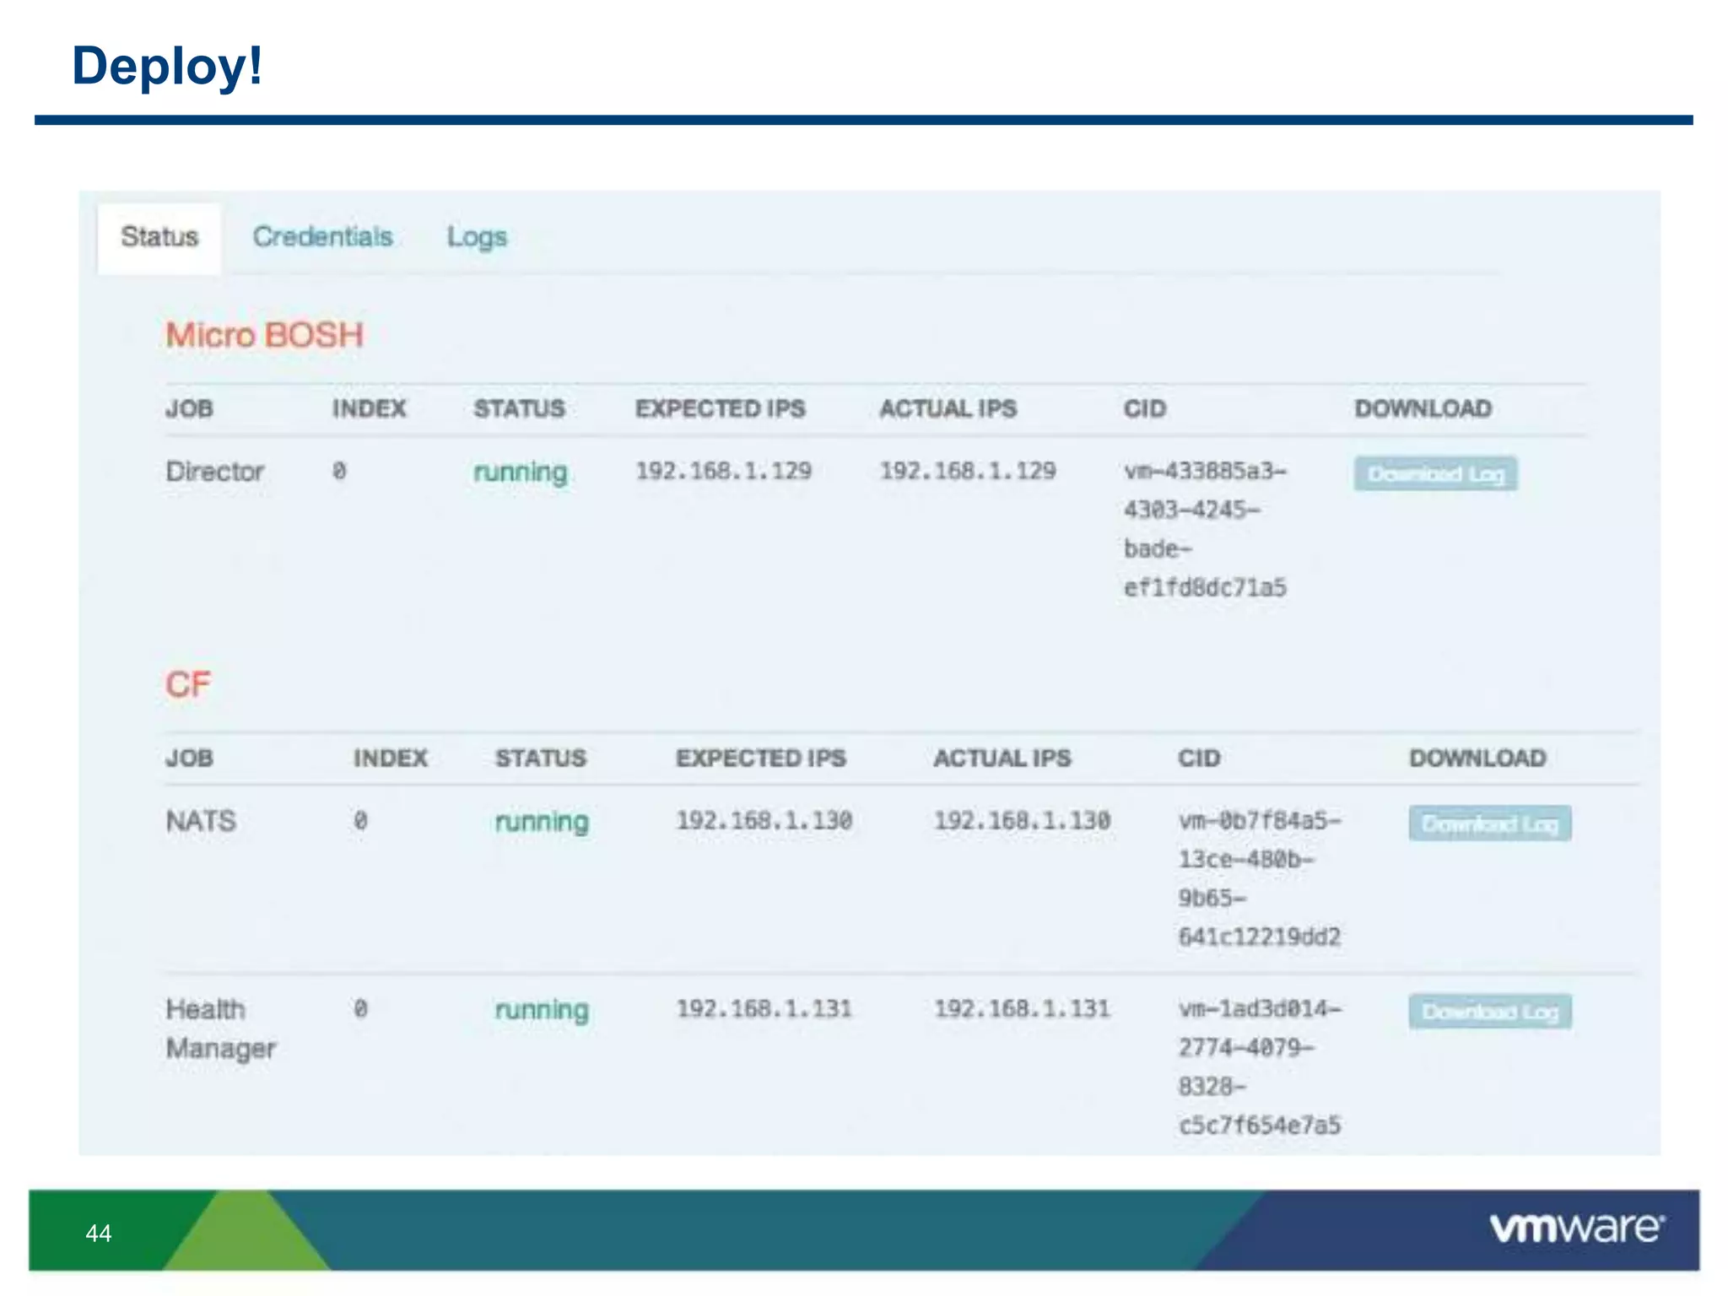
Task: Download log for NATS job
Action: [1489, 823]
